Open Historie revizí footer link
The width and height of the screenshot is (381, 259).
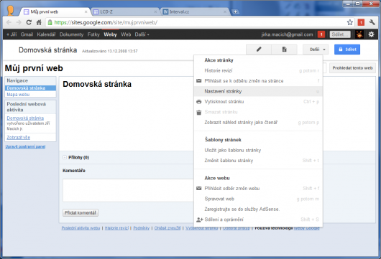116,228
